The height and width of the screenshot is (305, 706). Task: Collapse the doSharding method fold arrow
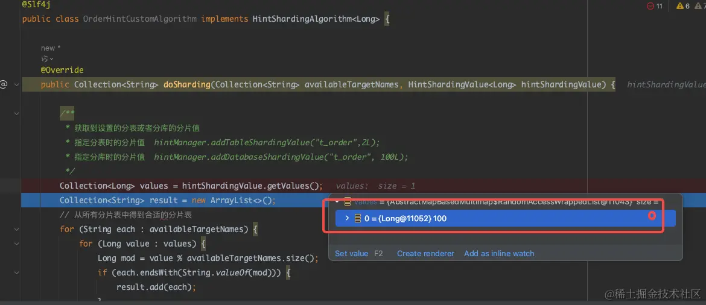click(16, 84)
